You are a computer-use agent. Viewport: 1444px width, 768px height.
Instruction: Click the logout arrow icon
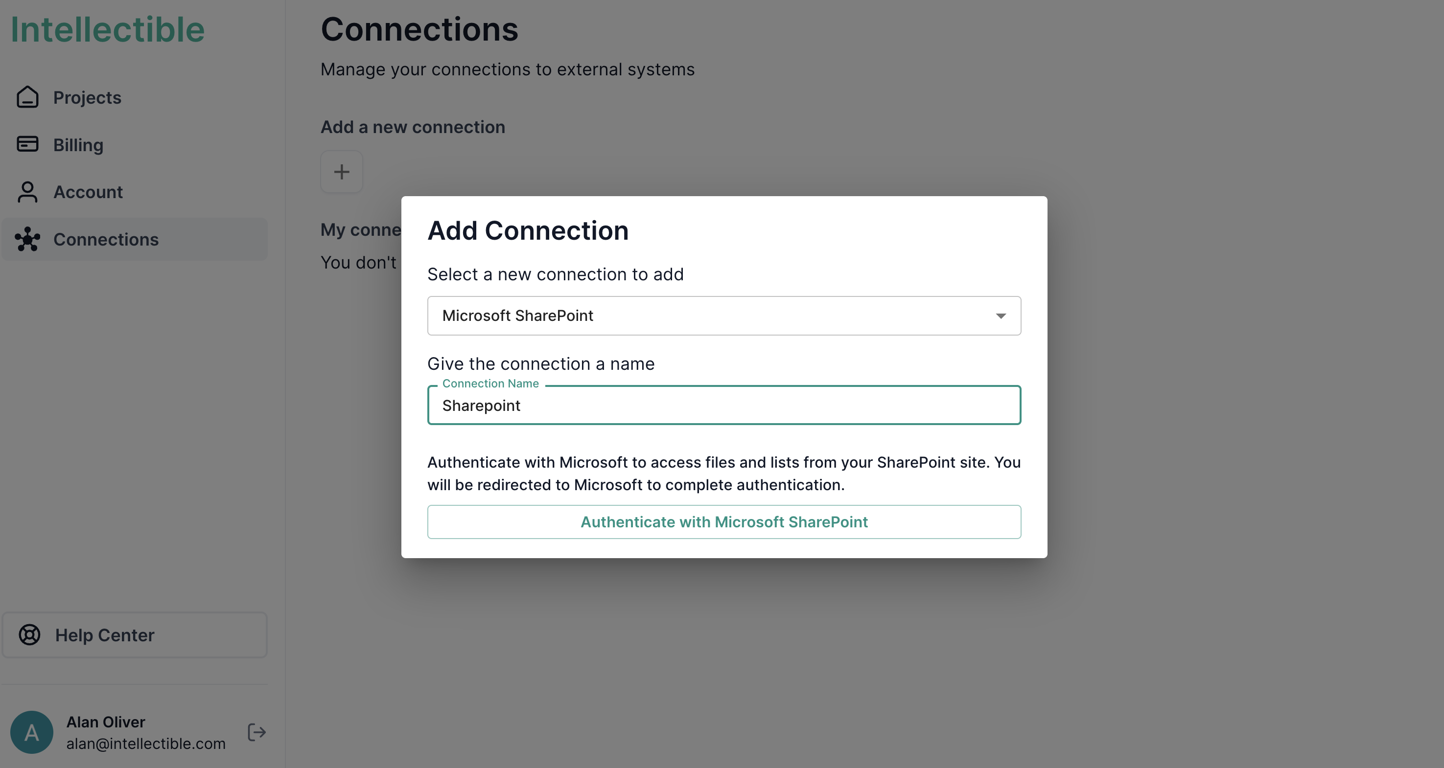click(x=256, y=732)
